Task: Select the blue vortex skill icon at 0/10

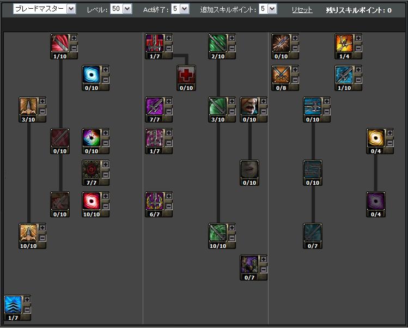Action: pyautogui.click(x=92, y=75)
